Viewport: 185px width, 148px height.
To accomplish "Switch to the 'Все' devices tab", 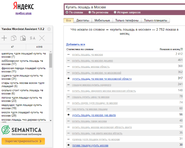I will 69,21.
